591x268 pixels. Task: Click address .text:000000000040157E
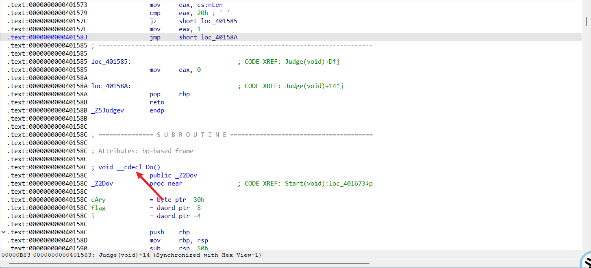(47, 29)
